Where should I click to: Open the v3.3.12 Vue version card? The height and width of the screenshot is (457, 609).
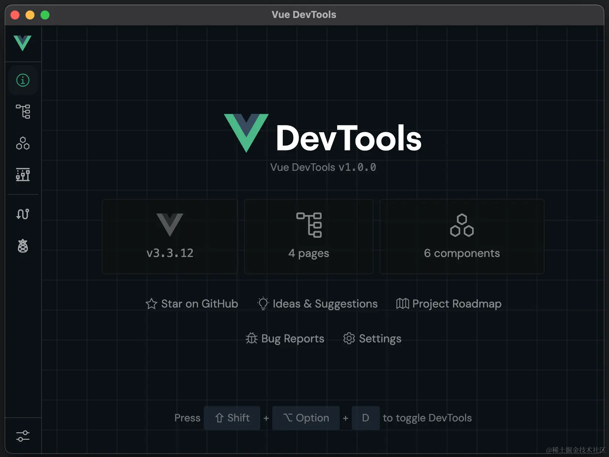[170, 237]
